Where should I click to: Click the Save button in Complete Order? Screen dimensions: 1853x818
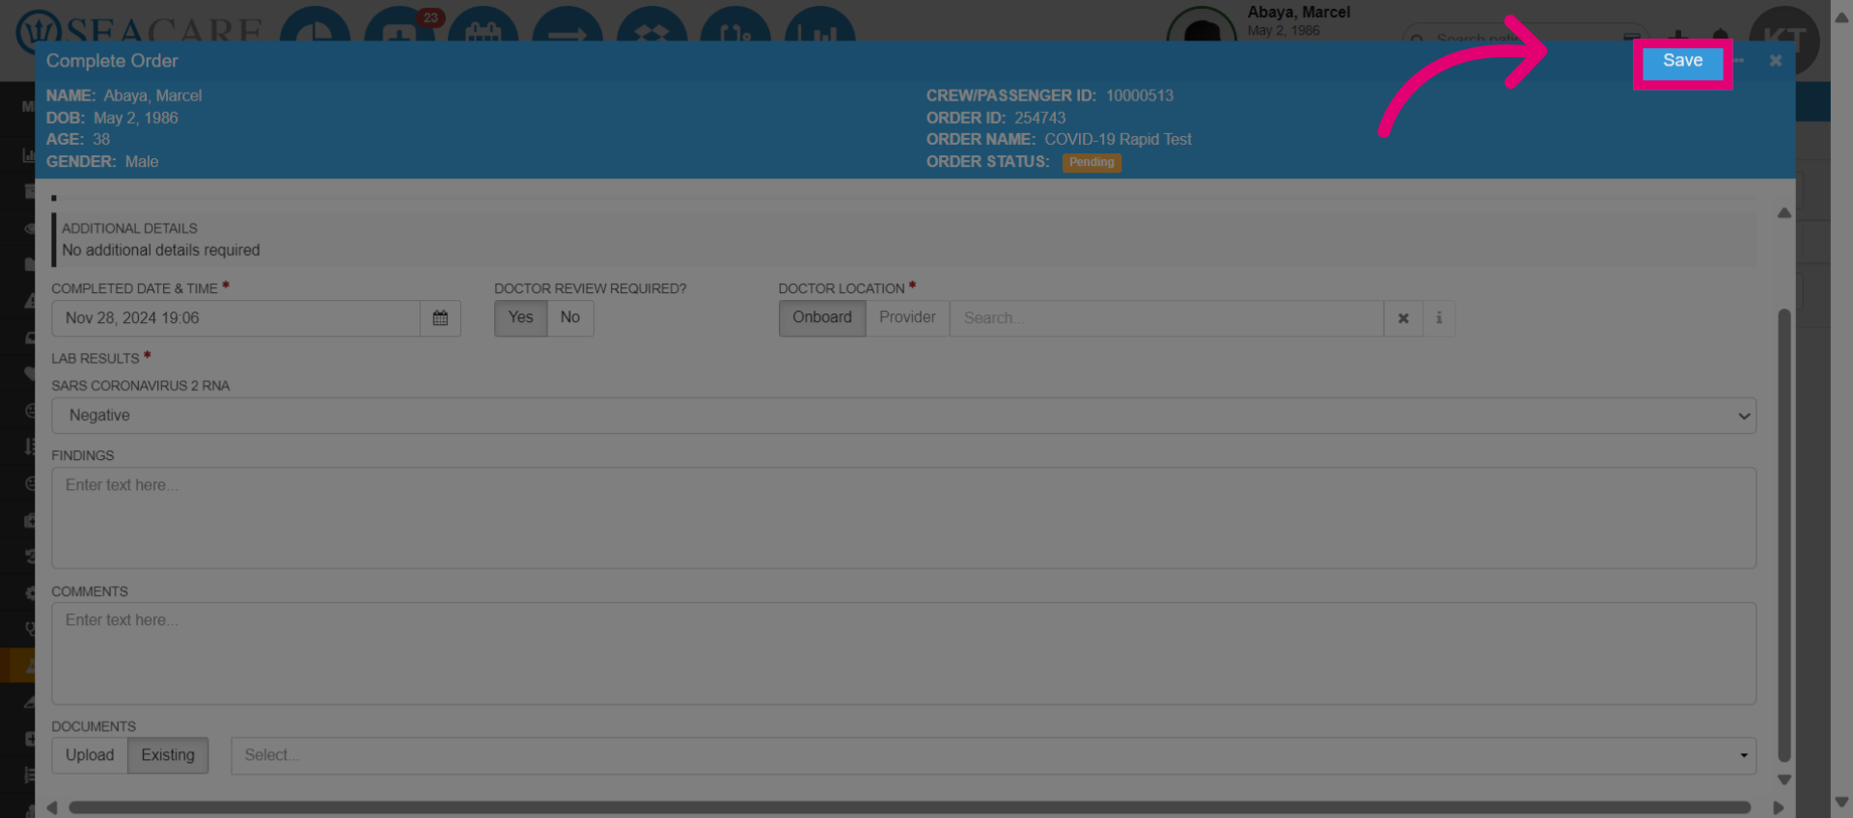click(x=1682, y=62)
